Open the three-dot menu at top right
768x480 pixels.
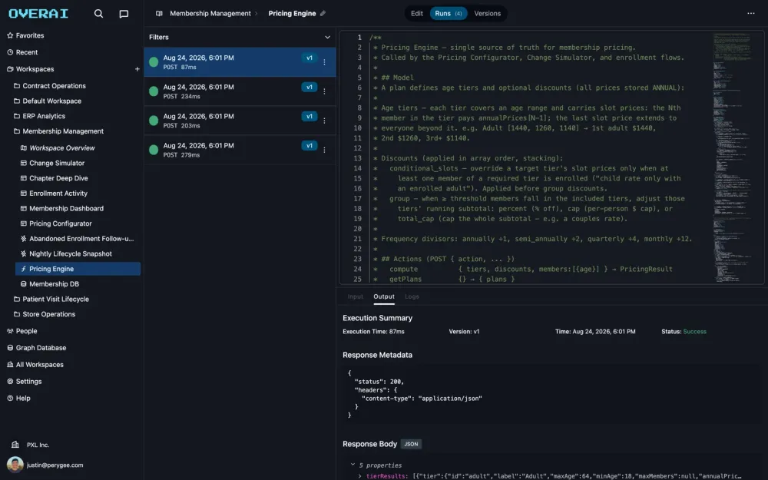tap(751, 13)
